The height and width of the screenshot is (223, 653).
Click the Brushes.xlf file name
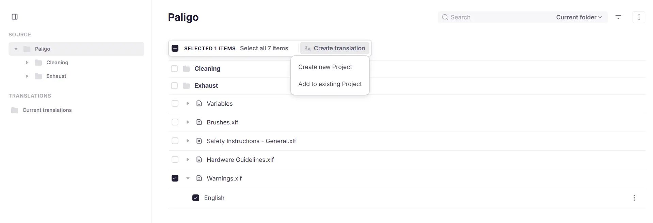[x=222, y=122]
